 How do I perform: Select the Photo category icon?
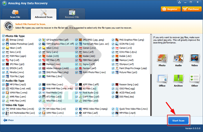162,58
